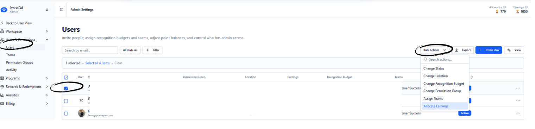The width and height of the screenshot is (535, 129).
Task: Open the View settings button
Action: tap(514, 50)
